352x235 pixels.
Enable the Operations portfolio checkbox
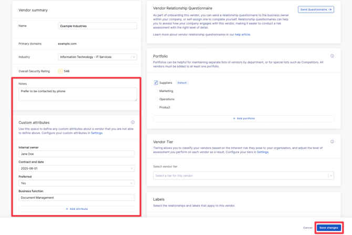(x=156, y=99)
